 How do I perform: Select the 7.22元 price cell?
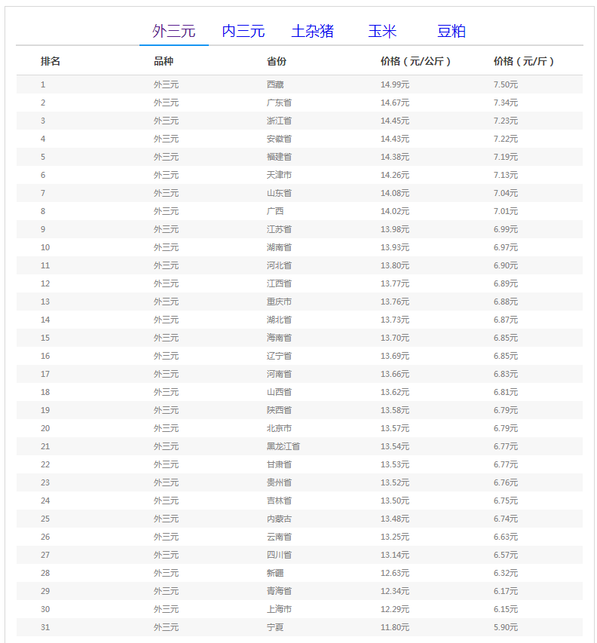pyautogui.click(x=506, y=139)
